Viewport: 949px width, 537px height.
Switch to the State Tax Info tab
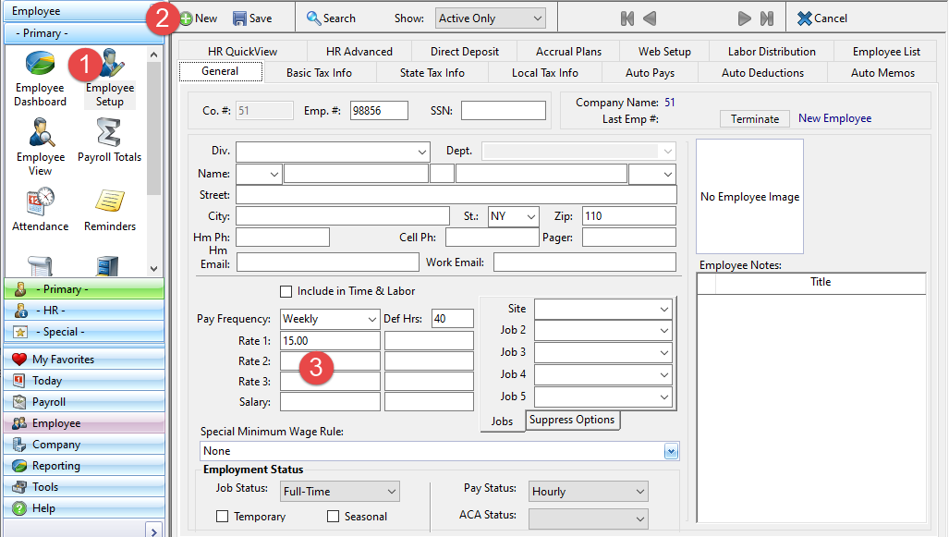click(432, 73)
